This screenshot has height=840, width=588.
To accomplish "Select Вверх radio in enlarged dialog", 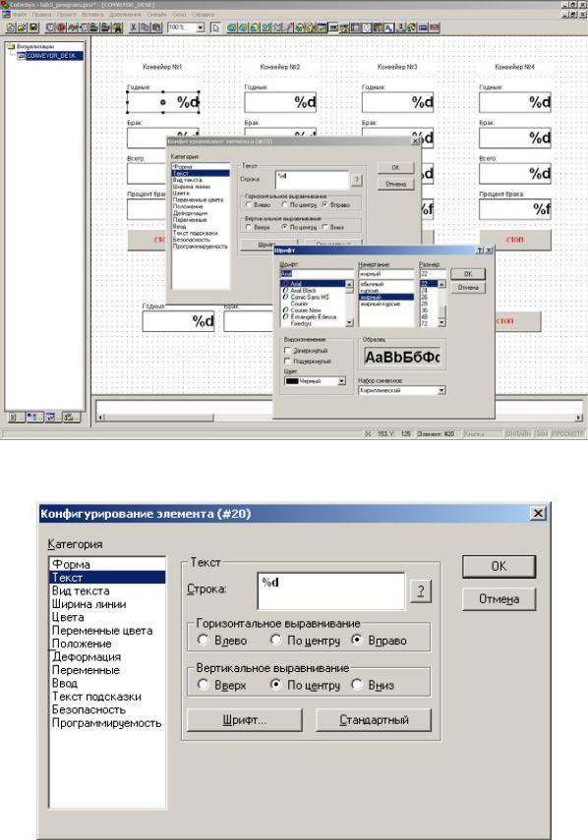I will click(x=203, y=684).
